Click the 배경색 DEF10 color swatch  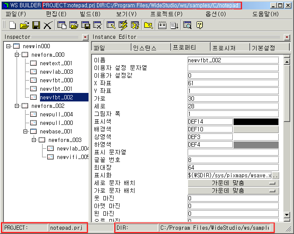coord(256,130)
